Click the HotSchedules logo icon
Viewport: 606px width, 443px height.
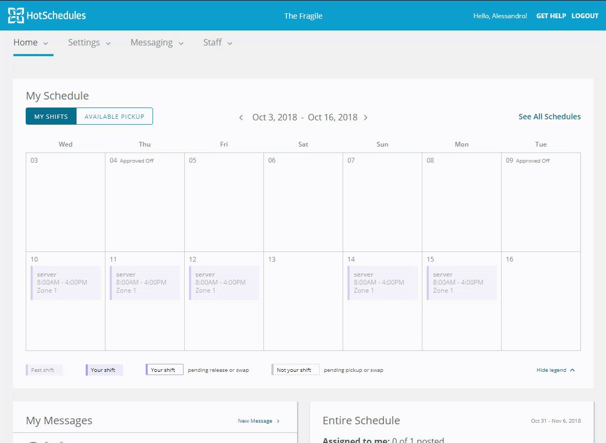[16, 16]
